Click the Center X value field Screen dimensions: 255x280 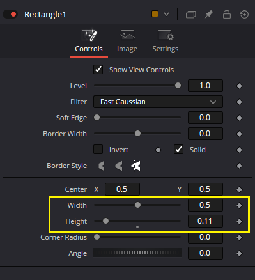[122, 189]
